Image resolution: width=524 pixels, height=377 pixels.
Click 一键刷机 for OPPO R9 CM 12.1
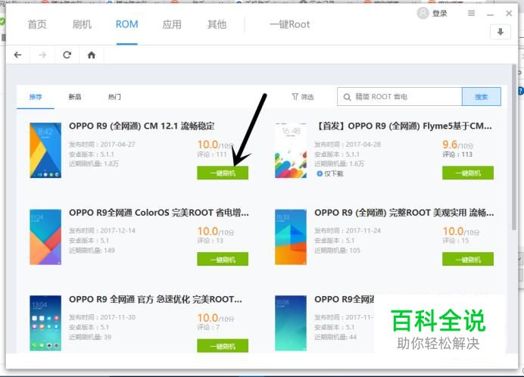pyautogui.click(x=223, y=173)
